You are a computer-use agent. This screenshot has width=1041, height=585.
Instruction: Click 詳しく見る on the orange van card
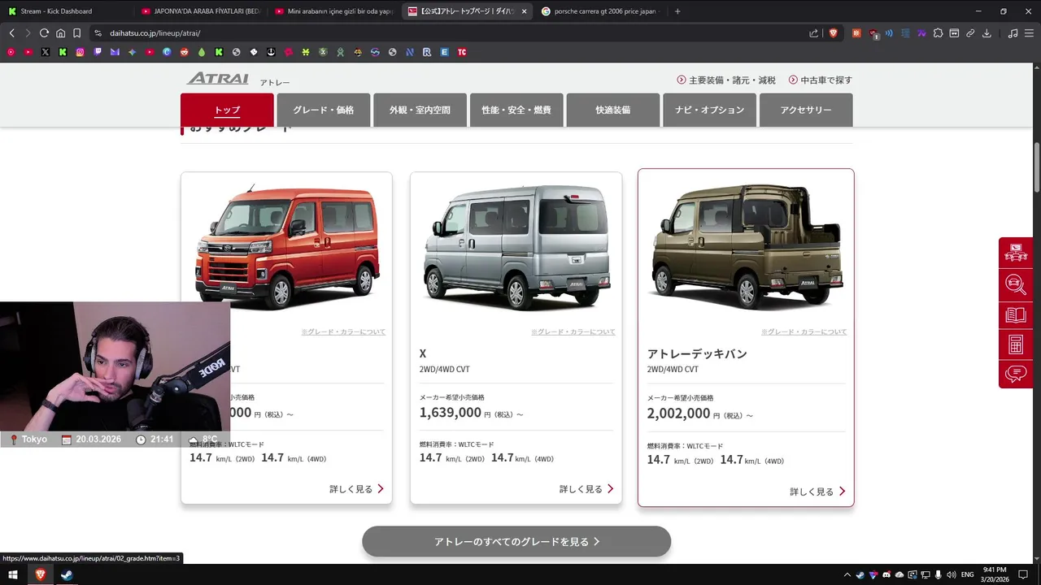(357, 489)
